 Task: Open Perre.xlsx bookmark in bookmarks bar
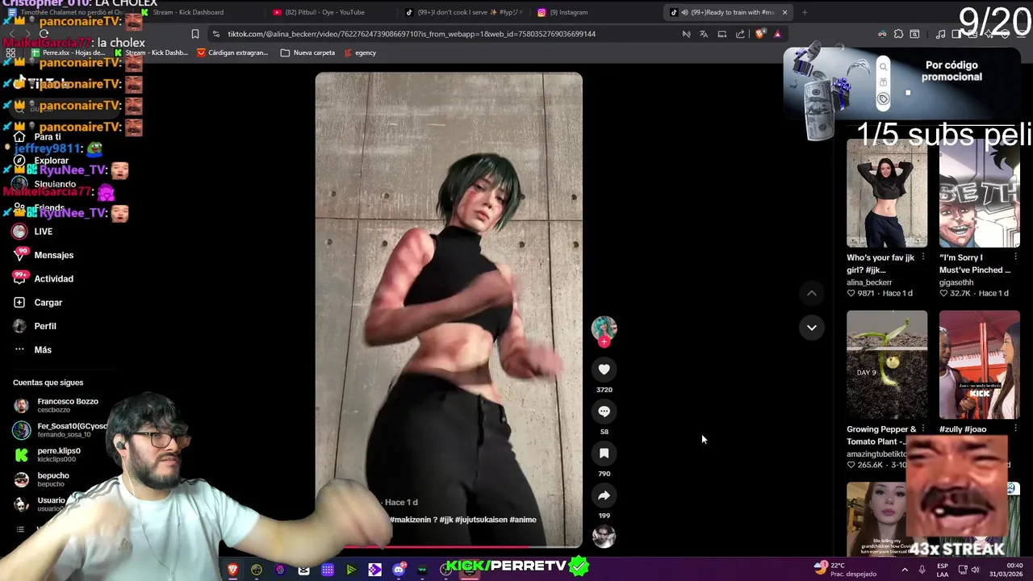[68, 52]
